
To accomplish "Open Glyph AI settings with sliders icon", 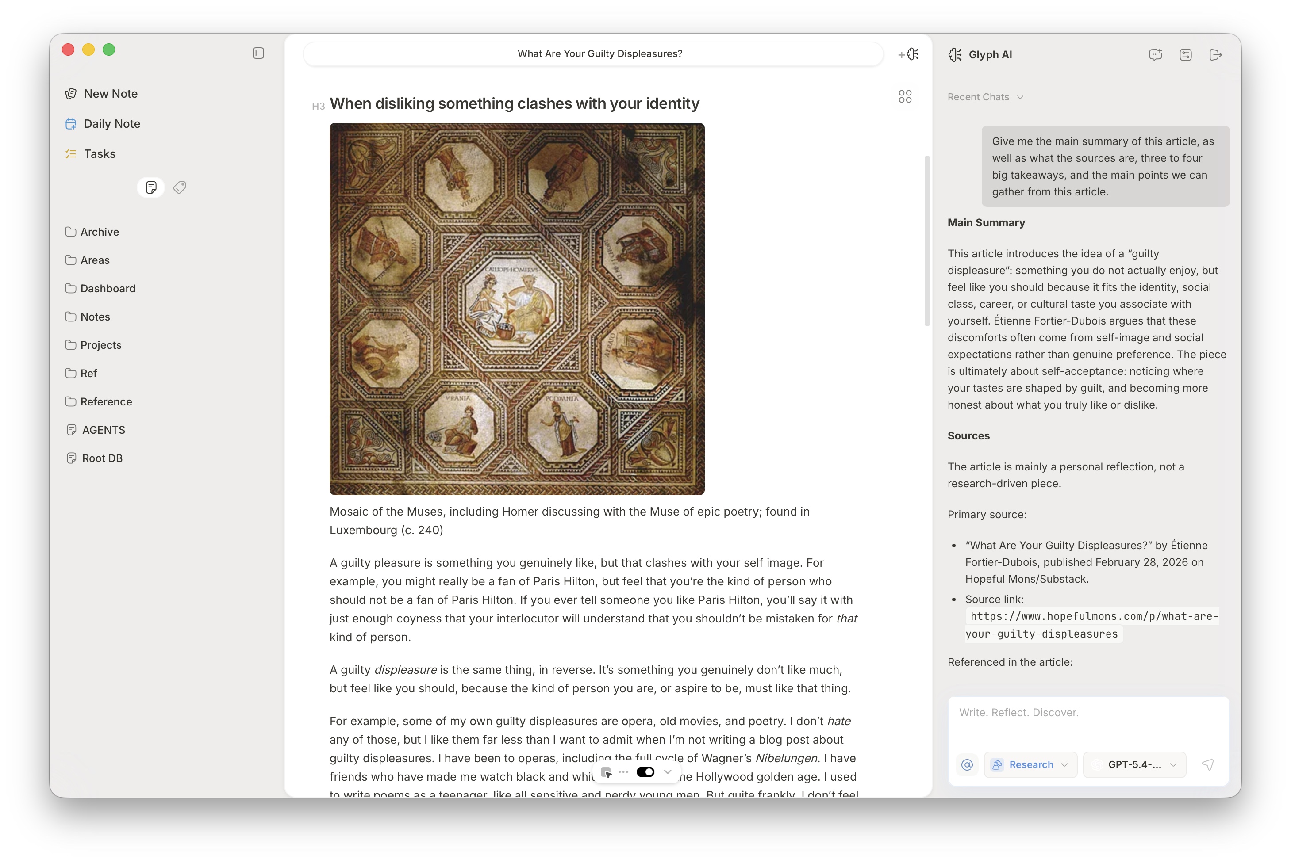I will coord(1185,54).
